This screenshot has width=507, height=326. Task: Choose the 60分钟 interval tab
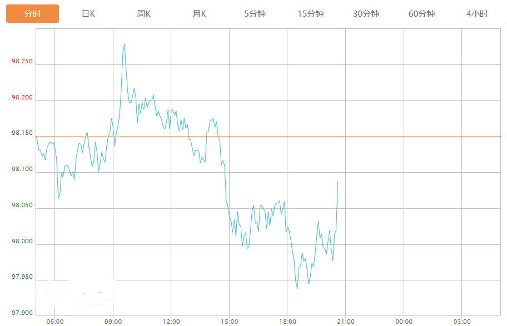[x=422, y=14]
